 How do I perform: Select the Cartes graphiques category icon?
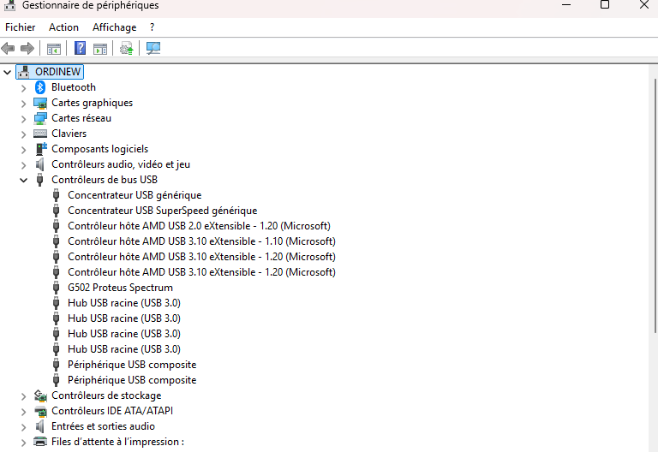40,103
